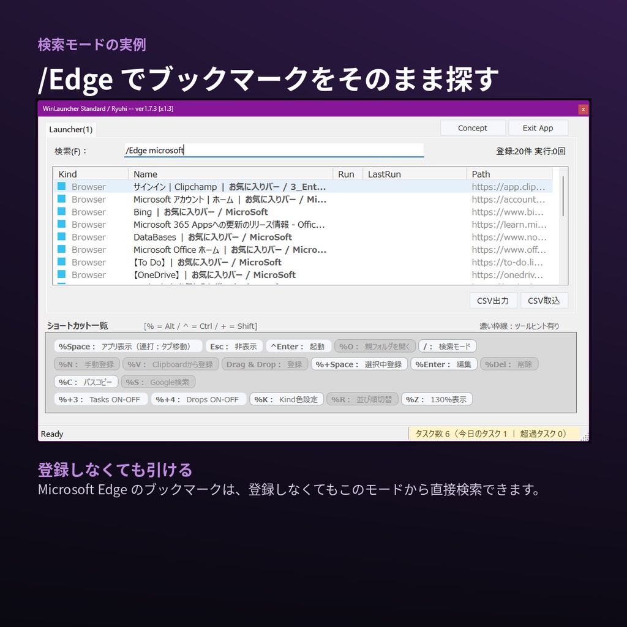Click the window resize grip in status bar

click(585, 437)
